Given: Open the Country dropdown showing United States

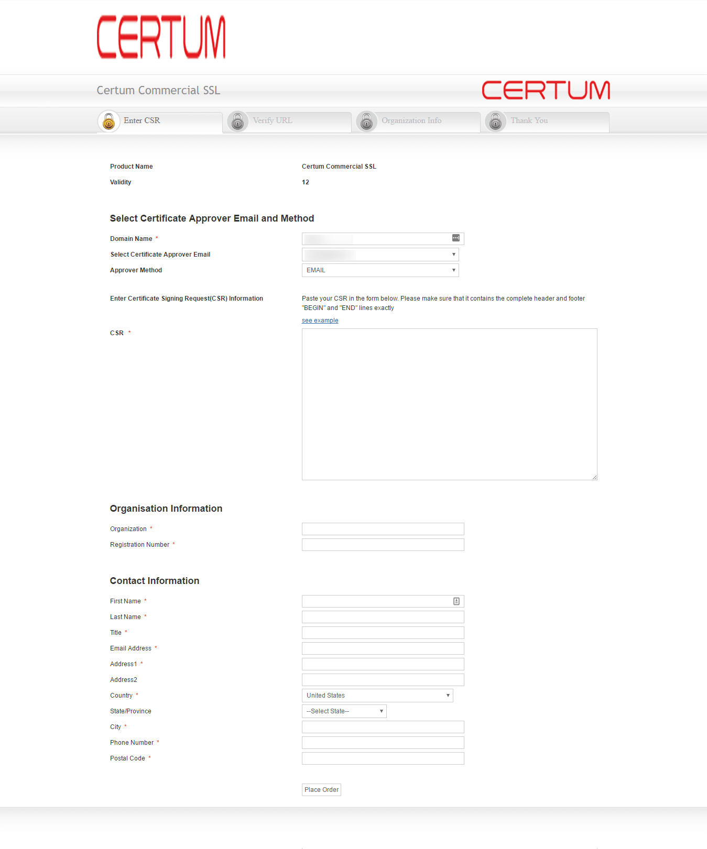Looking at the screenshot, I should [377, 696].
